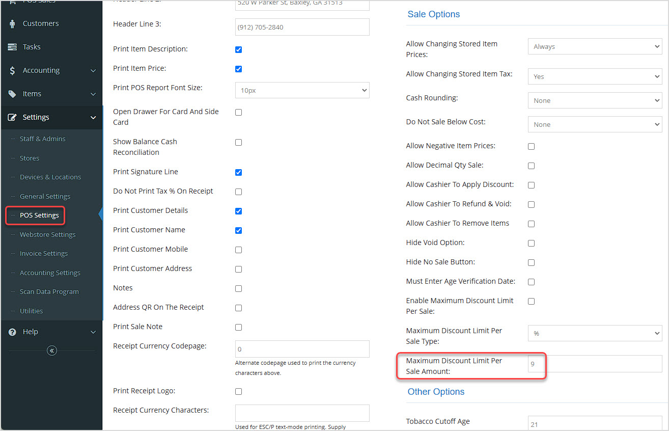
Task: Open Print POS Report Font Size dropdown
Action: [x=302, y=90]
